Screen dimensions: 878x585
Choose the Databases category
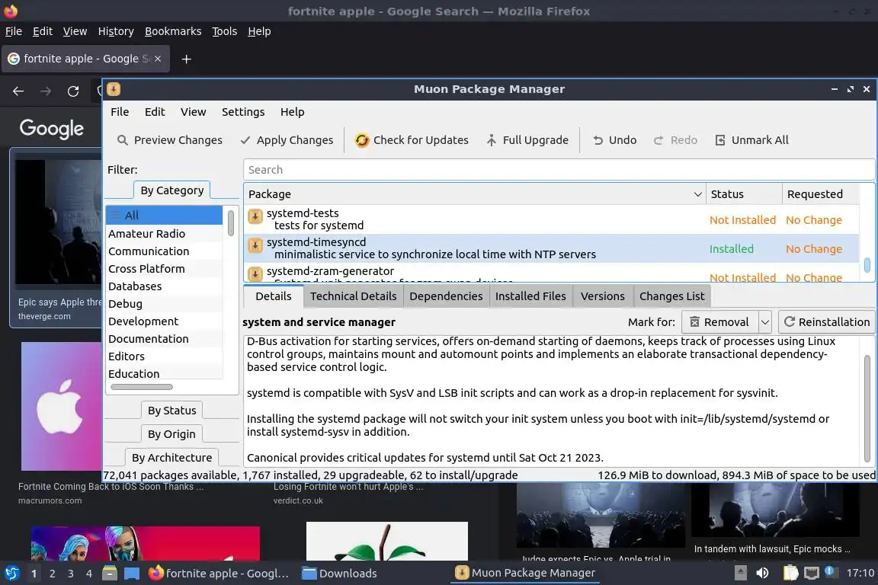[x=164, y=286]
